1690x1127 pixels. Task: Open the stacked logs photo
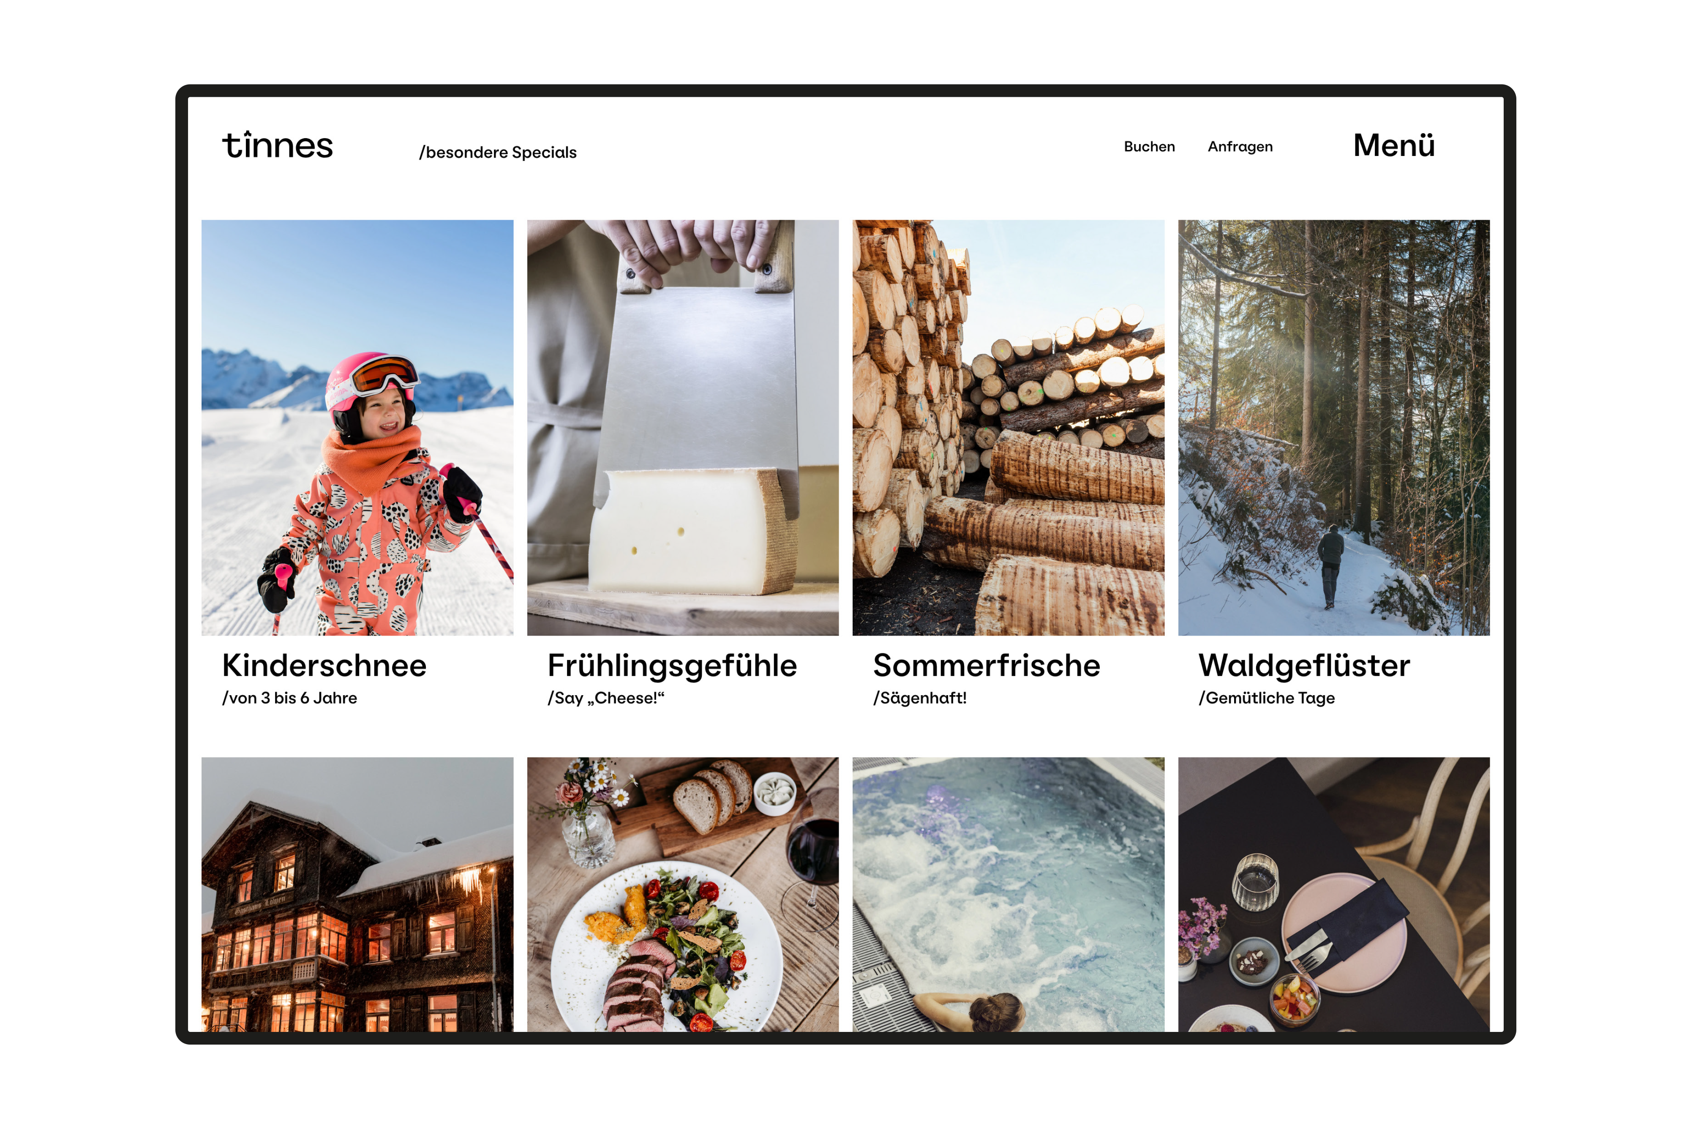[x=1008, y=428]
